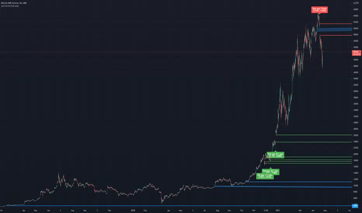Select the green gap line near 24000
The width and height of the screenshot is (362, 213).
pos(313,142)
